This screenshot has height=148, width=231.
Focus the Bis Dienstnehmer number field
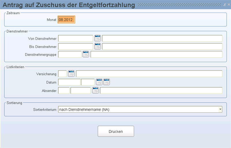[76, 47]
